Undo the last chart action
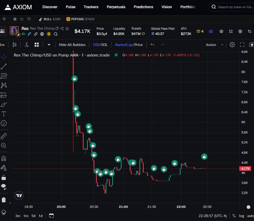254x221 pixels. click(152, 45)
